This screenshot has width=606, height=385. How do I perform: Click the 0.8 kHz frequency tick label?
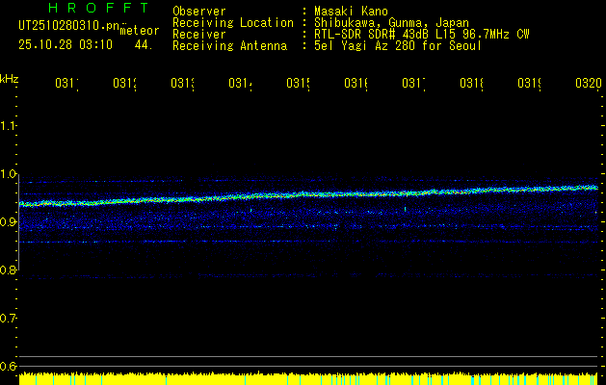pyautogui.click(x=9, y=270)
